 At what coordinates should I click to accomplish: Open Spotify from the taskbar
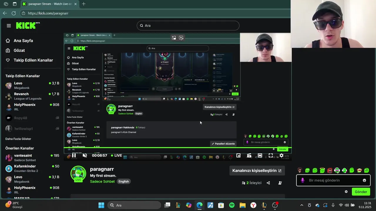coord(232,205)
